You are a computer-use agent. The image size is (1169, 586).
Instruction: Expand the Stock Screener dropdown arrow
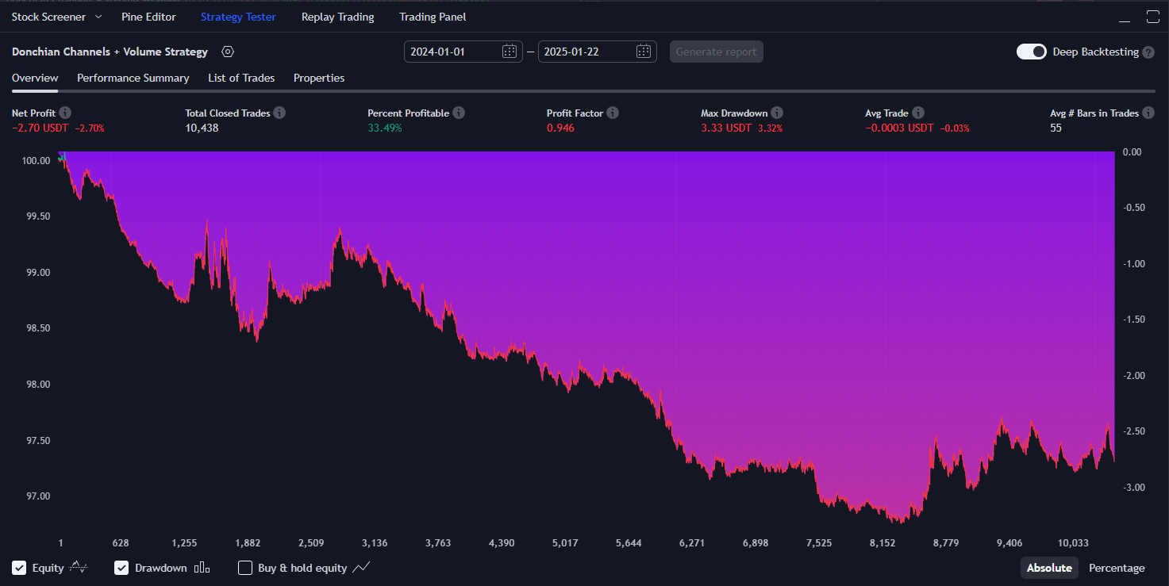98,17
